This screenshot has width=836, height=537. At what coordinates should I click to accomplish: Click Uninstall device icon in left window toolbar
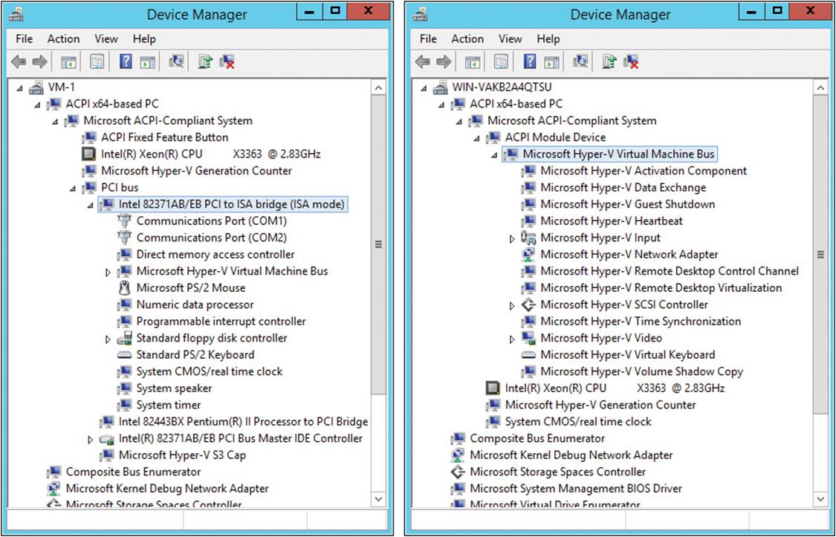click(x=227, y=62)
